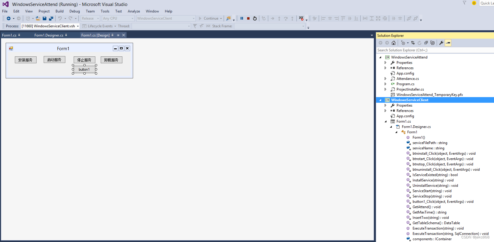Image resolution: width=494 pixels, height=242 pixels.
Task: Click the Step Out arrow icon
Action: (292, 18)
